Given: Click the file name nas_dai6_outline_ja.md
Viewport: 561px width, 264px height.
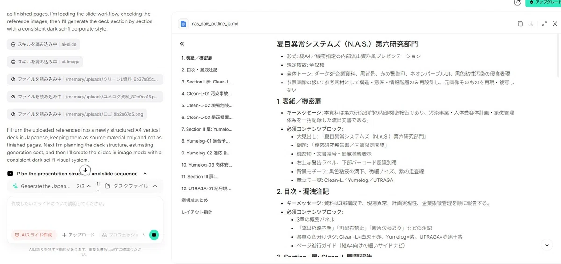Looking at the screenshot, I should click(216, 24).
